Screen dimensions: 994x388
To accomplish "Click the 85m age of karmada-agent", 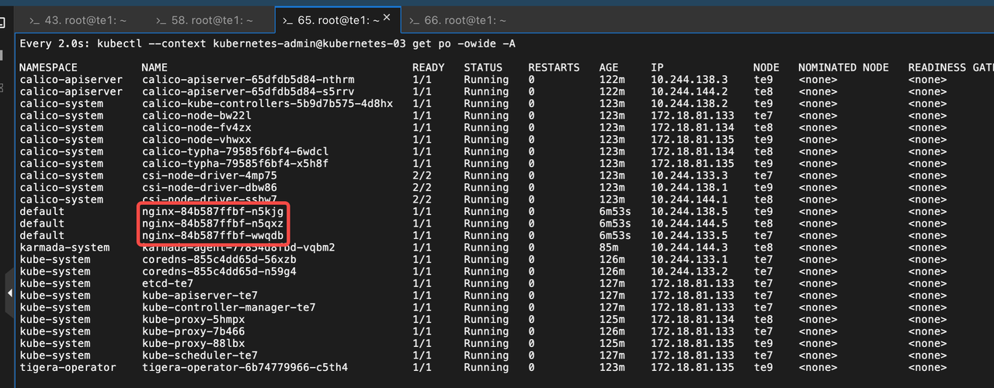I will click(x=609, y=248).
